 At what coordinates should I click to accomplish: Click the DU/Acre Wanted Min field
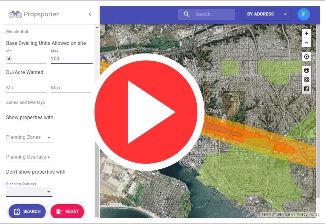tap(26, 88)
